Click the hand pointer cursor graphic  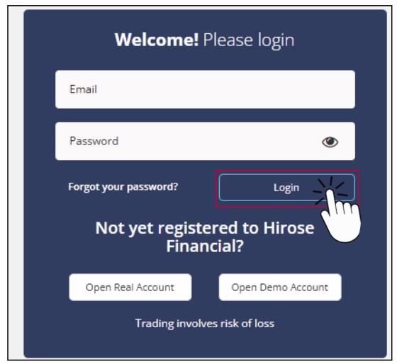point(341,215)
